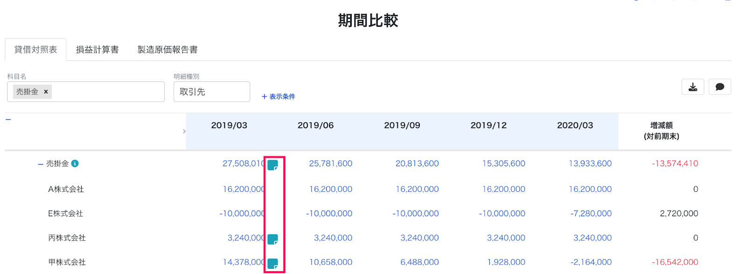Click the info icon next to 売掛金

coord(75,163)
